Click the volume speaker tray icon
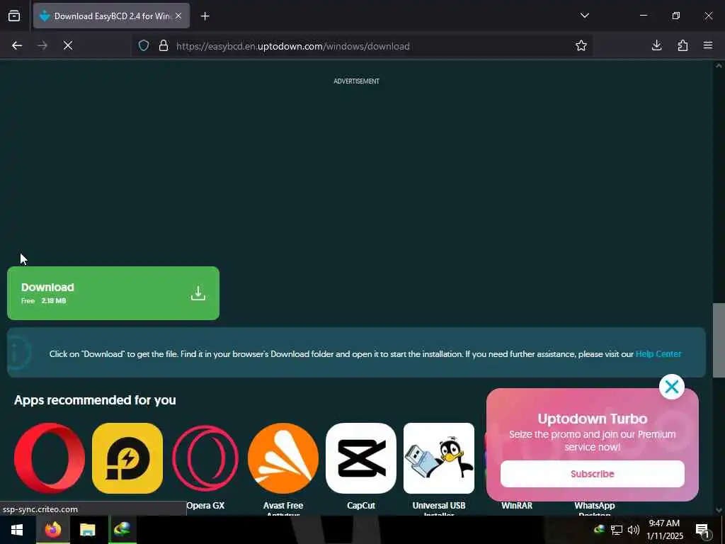725x544 pixels. [634, 530]
